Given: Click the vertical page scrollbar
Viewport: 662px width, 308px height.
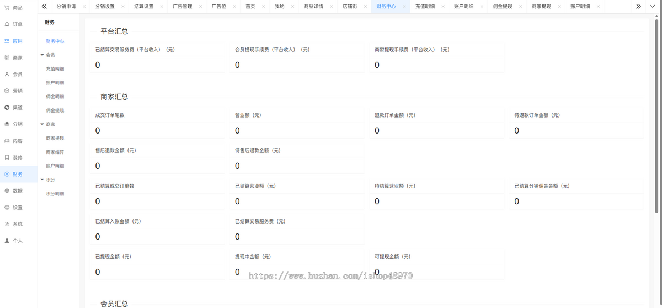Looking at the screenshot, I should 656,115.
